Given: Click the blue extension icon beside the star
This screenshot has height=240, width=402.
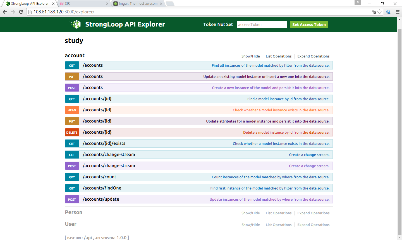Looking at the screenshot, I should tap(388, 12).
